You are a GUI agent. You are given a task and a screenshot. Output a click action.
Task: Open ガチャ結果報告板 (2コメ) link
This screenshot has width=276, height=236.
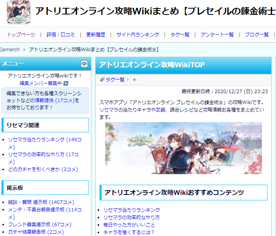(x=36, y=232)
